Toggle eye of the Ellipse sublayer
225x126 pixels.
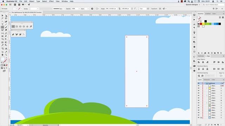click(199, 108)
